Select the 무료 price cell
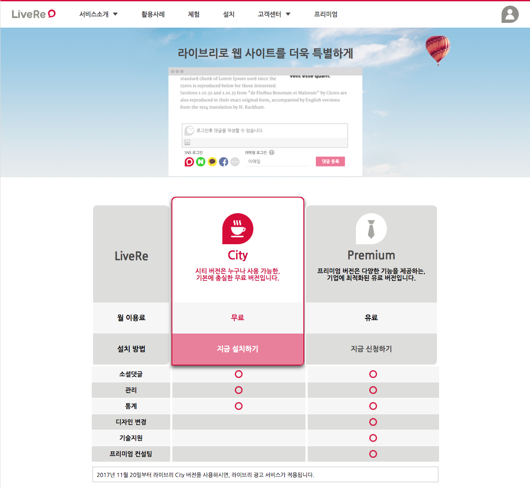This screenshot has height=488, width=530. [x=238, y=318]
